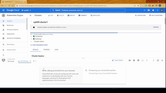166x93 pixels.
Task: Select Clusters in the sidebar
Action: pyautogui.click(x=13, y=21)
